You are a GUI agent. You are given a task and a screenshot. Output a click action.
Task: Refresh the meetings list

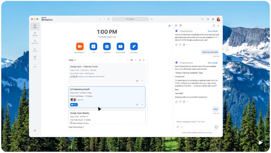tap(144, 60)
